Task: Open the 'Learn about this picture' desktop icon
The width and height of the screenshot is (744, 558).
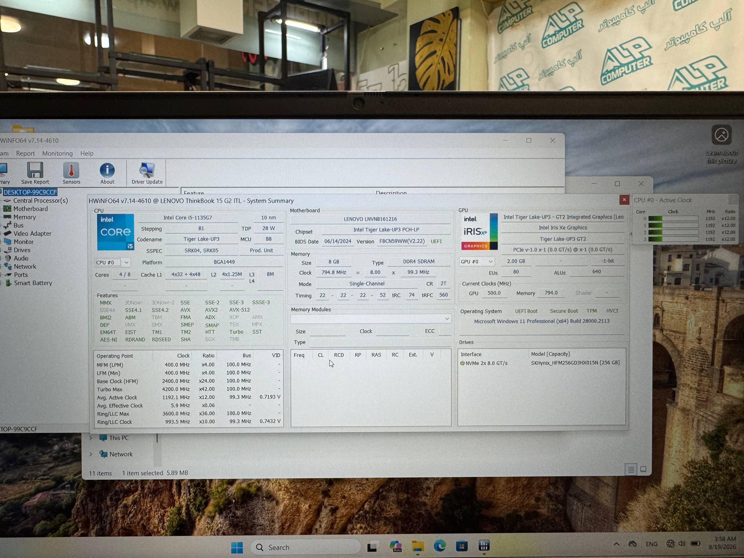Action: [x=721, y=144]
